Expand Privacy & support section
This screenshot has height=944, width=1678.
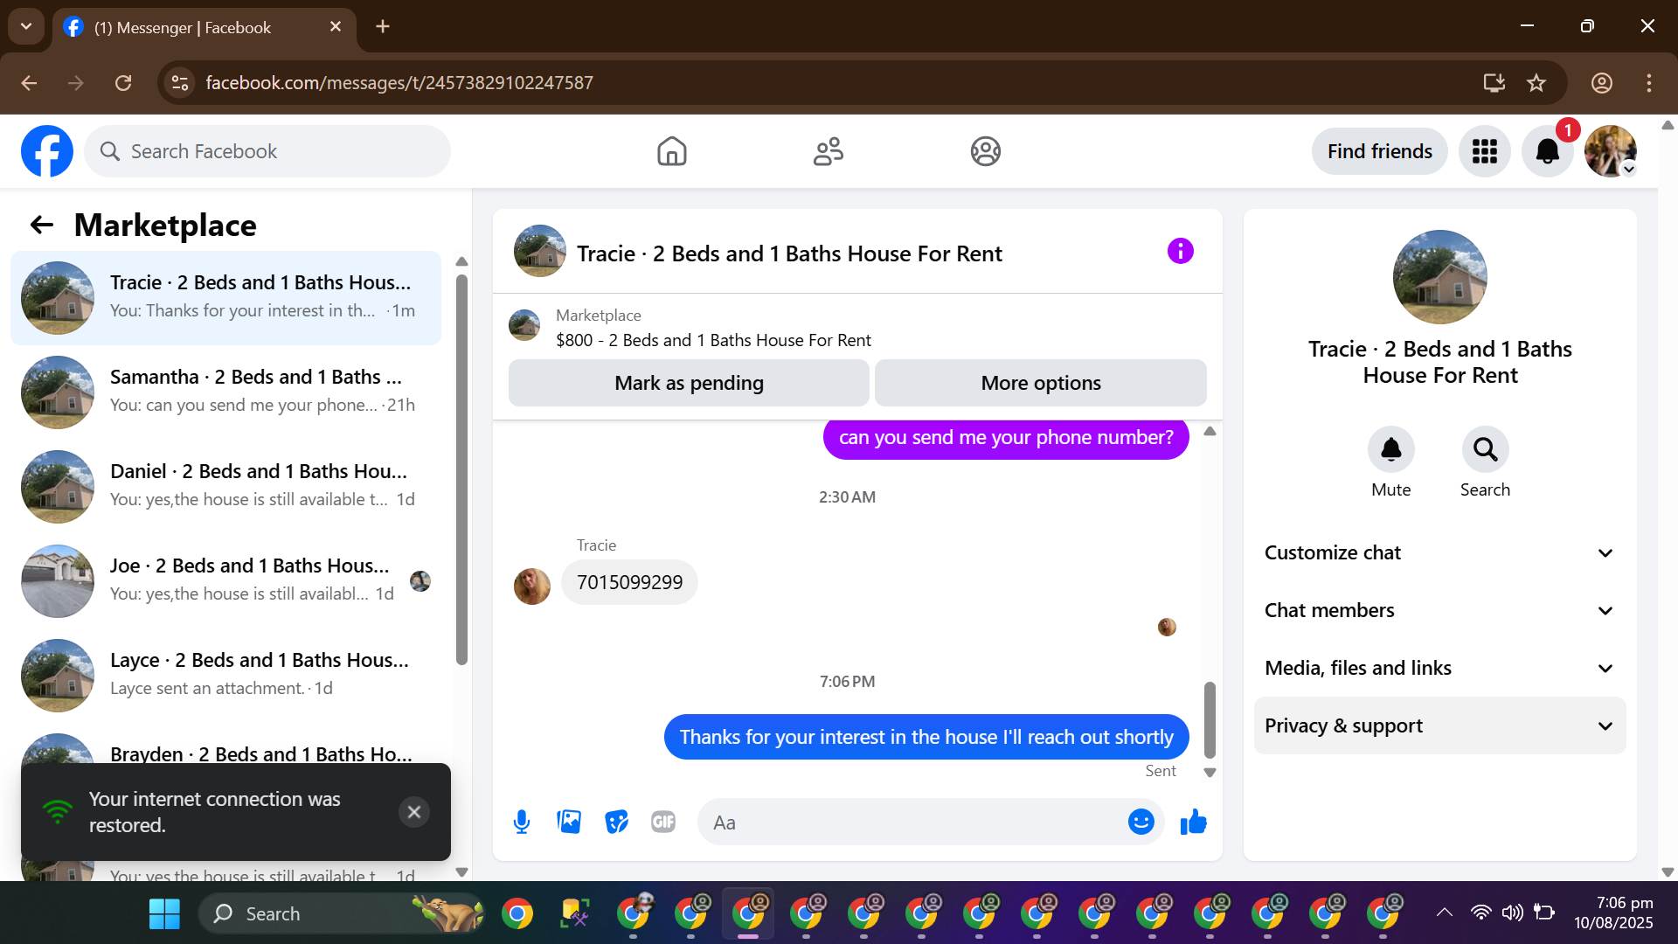click(1439, 726)
